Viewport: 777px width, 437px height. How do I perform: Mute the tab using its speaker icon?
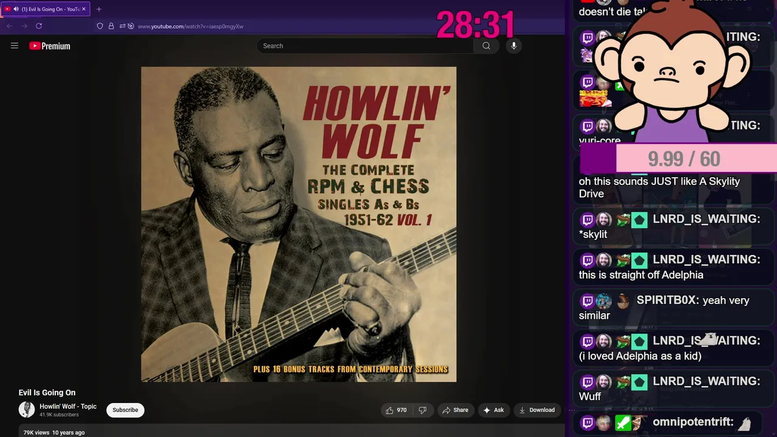tap(16, 9)
